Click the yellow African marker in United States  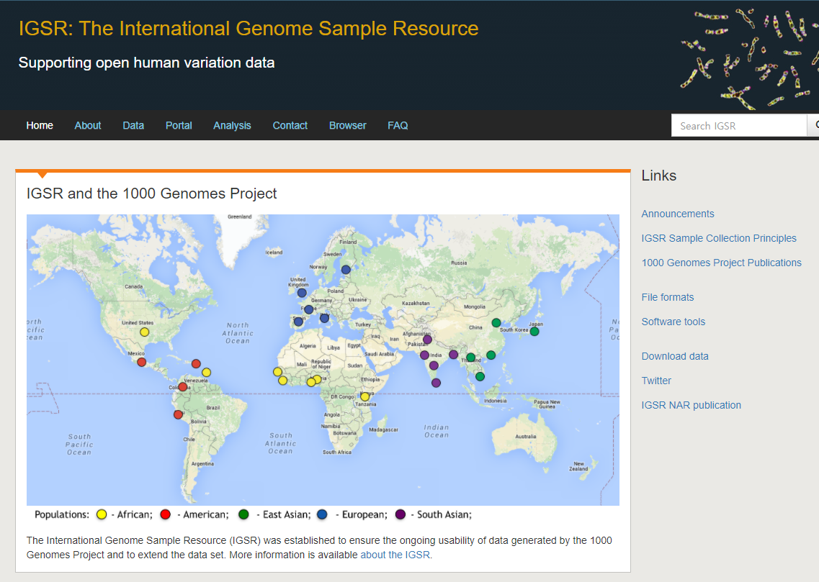click(145, 332)
